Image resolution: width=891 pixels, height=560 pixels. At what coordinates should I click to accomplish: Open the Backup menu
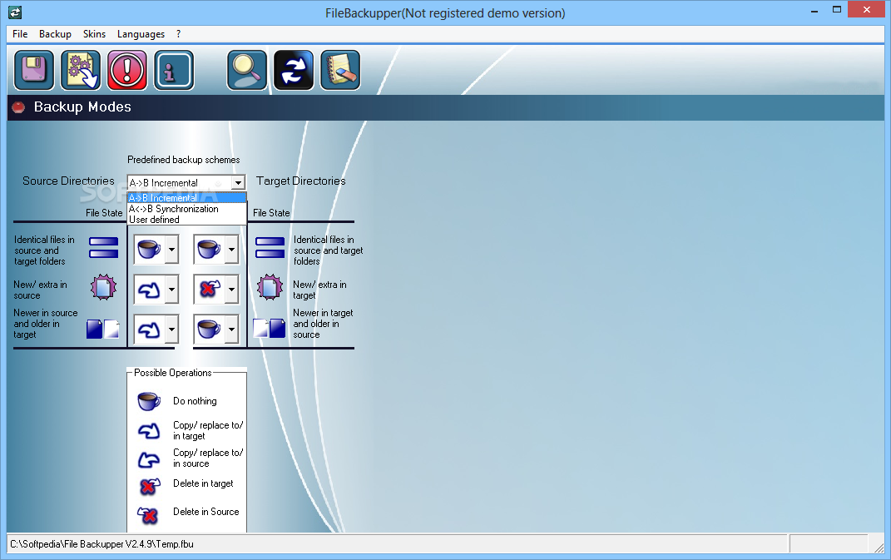point(55,34)
